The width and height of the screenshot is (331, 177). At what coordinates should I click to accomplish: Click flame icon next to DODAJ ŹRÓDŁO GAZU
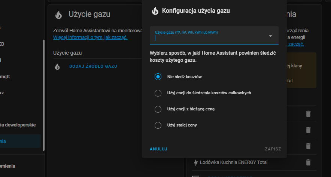(x=57, y=67)
